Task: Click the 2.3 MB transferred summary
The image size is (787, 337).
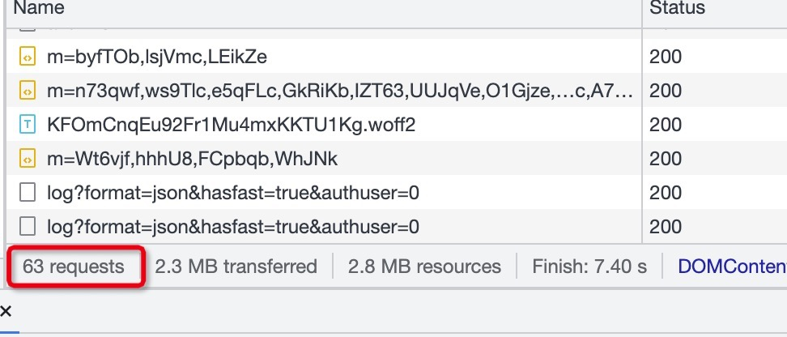Action: point(236,267)
